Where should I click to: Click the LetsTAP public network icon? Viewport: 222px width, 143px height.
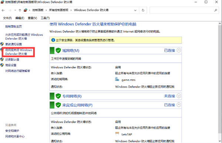point(117,133)
